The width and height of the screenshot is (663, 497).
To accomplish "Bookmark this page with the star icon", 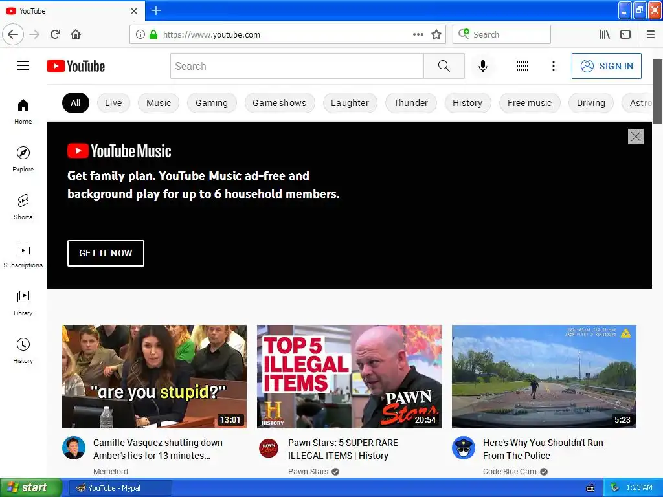I will [436, 34].
